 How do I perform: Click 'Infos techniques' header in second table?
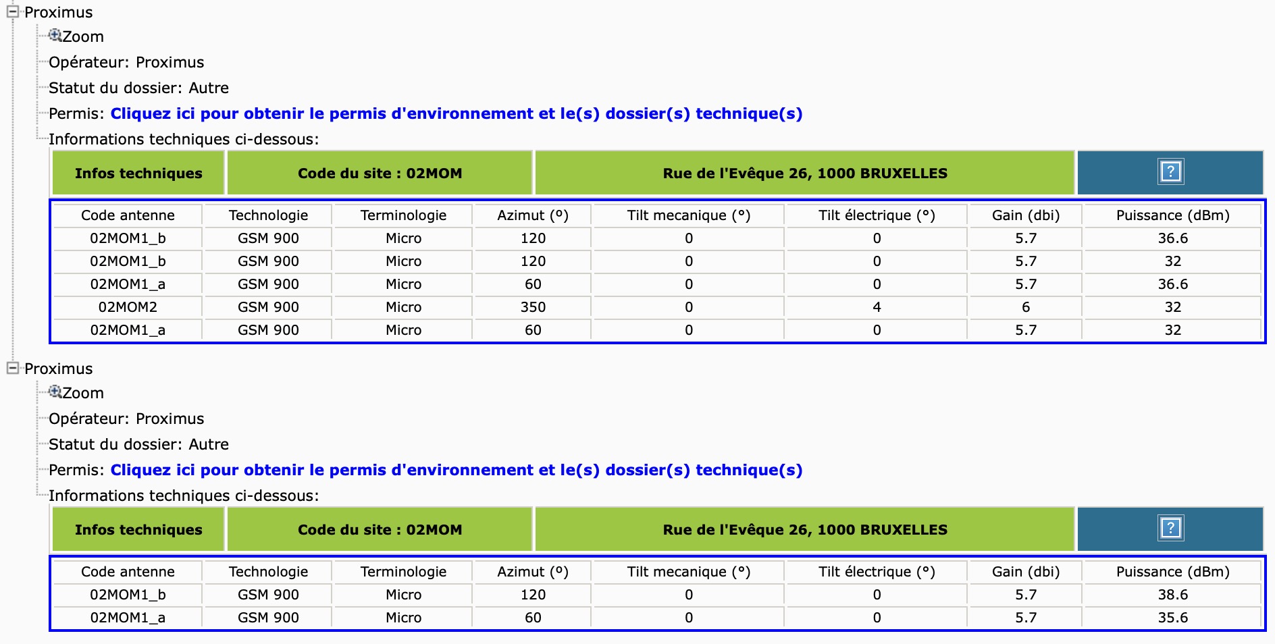tap(138, 530)
